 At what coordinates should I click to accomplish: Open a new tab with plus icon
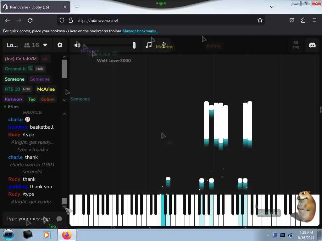click(77, 7)
